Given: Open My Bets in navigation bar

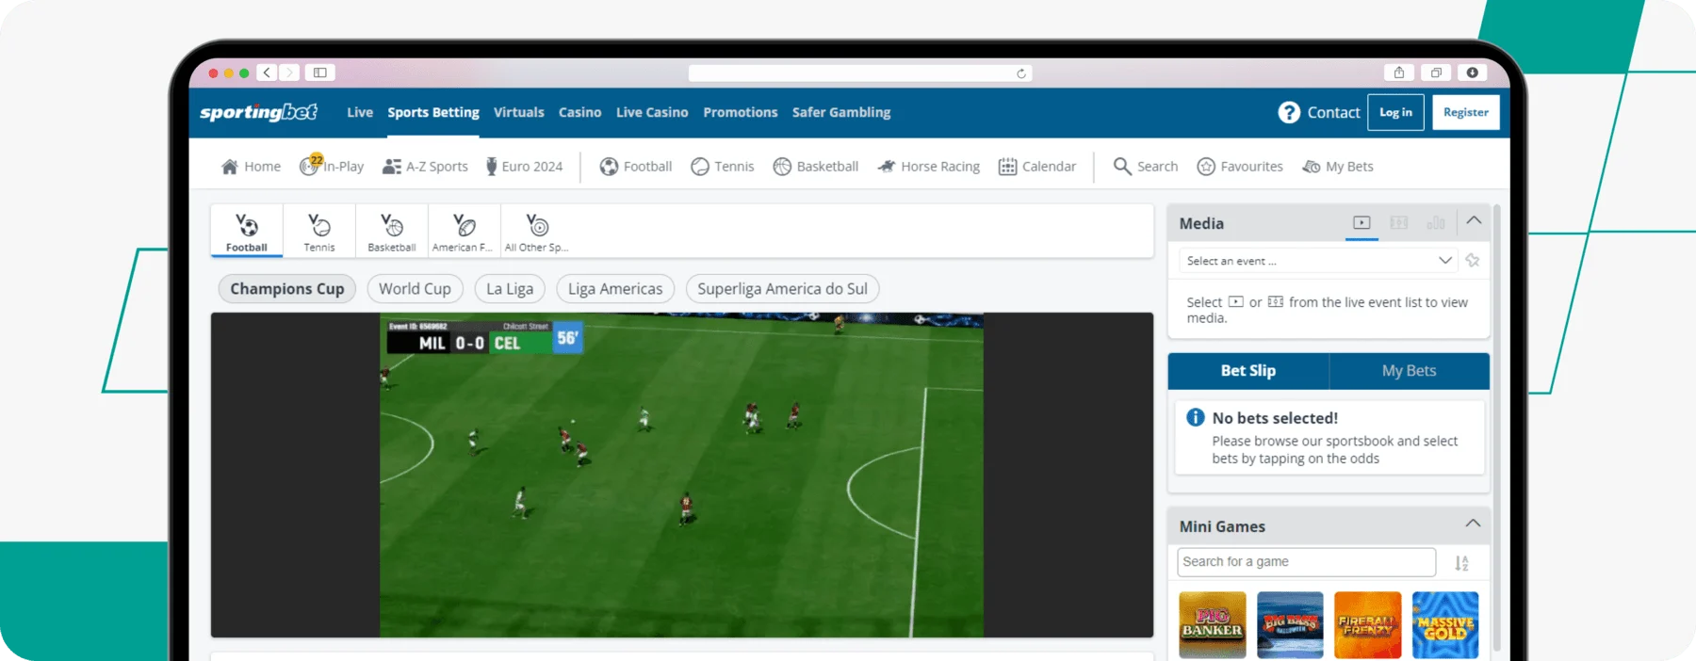Looking at the screenshot, I should click(1338, 167).
